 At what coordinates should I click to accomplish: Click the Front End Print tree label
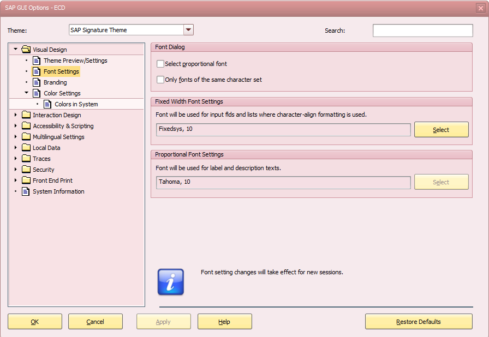click(52, 180)
